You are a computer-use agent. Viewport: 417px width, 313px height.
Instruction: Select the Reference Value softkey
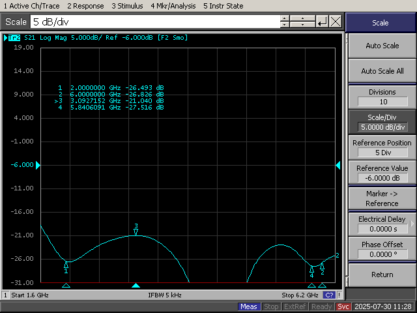pyautogui.click(x=382, y=173)
